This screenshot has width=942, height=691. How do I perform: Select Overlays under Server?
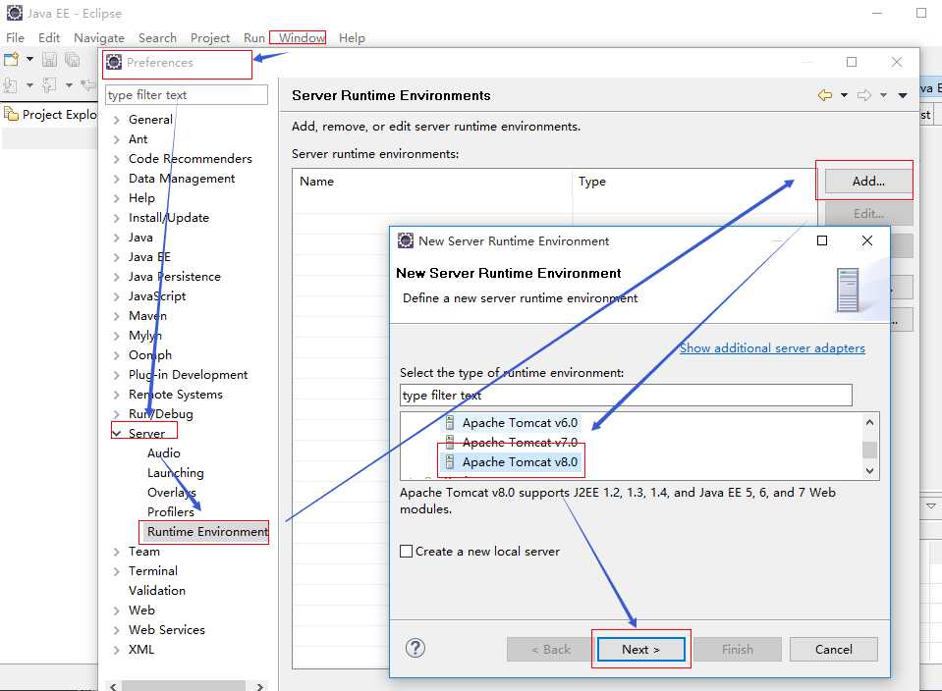click(x=171, y=493)
